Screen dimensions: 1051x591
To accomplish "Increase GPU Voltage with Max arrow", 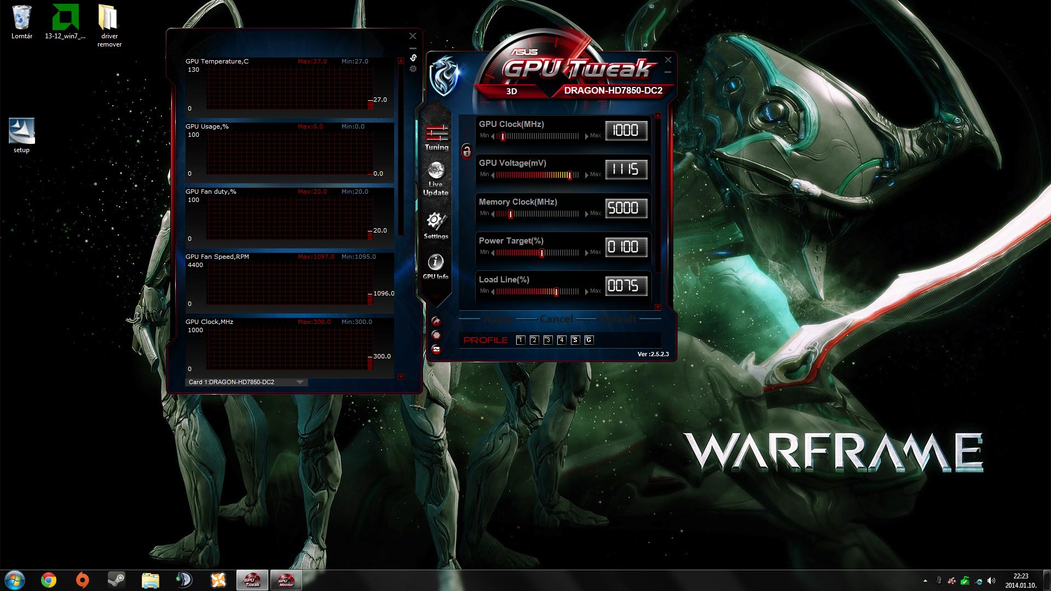I will tap(587, 175).
